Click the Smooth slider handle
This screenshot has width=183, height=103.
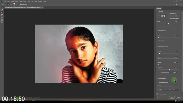coord(160,54)
